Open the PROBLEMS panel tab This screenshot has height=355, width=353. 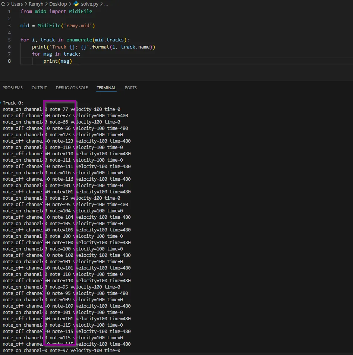coord(13,88)
